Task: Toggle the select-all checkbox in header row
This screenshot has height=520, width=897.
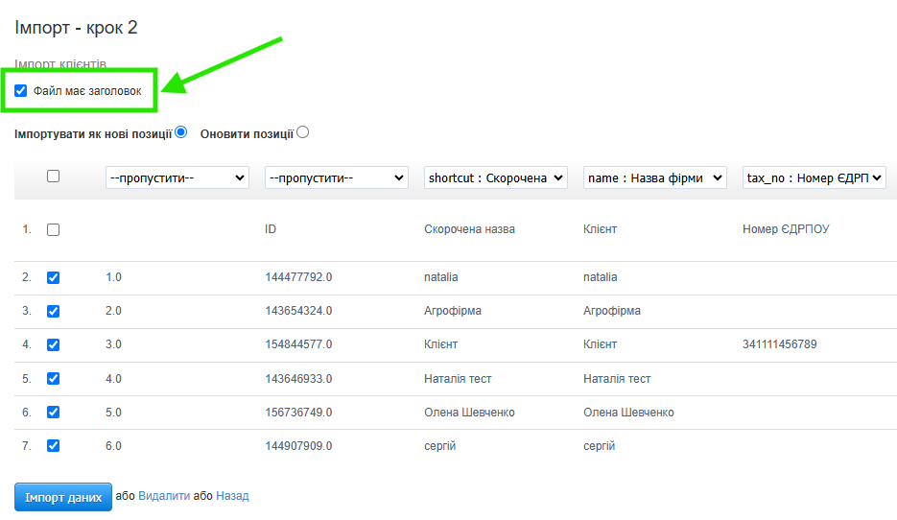Action: click(x=54, y=177)
